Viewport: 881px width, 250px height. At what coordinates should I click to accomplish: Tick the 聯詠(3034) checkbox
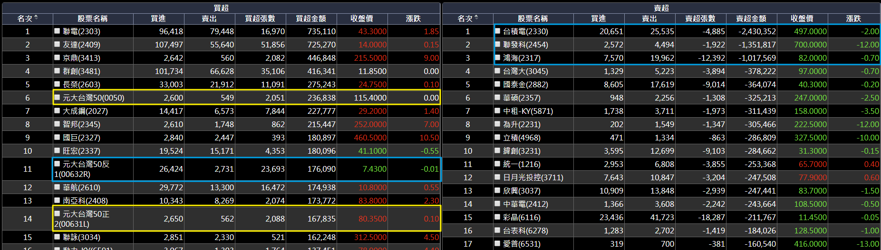[57, 237]
